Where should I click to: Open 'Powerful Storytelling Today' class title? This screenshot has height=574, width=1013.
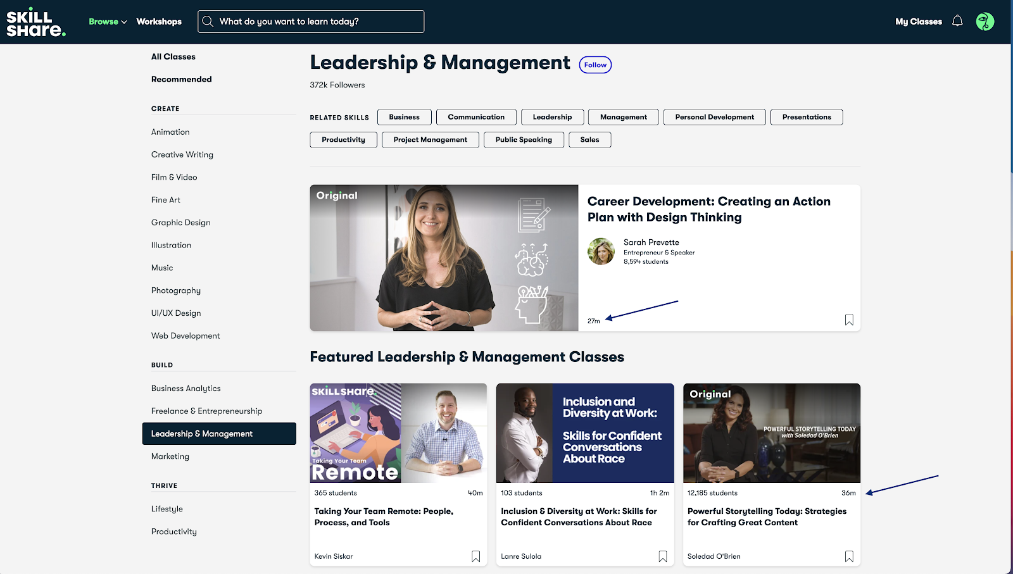[767, 517]
